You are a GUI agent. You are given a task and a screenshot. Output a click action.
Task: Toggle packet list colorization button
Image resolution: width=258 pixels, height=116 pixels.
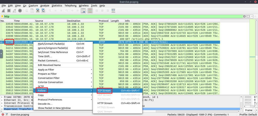coord(90,11)
